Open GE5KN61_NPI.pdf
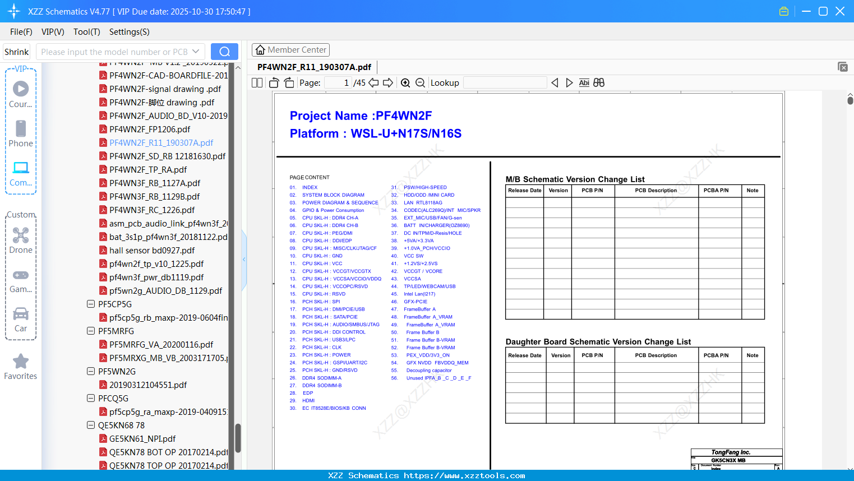Image resolution: width=854 pixels, height=481 pixels. coord(142,439)
